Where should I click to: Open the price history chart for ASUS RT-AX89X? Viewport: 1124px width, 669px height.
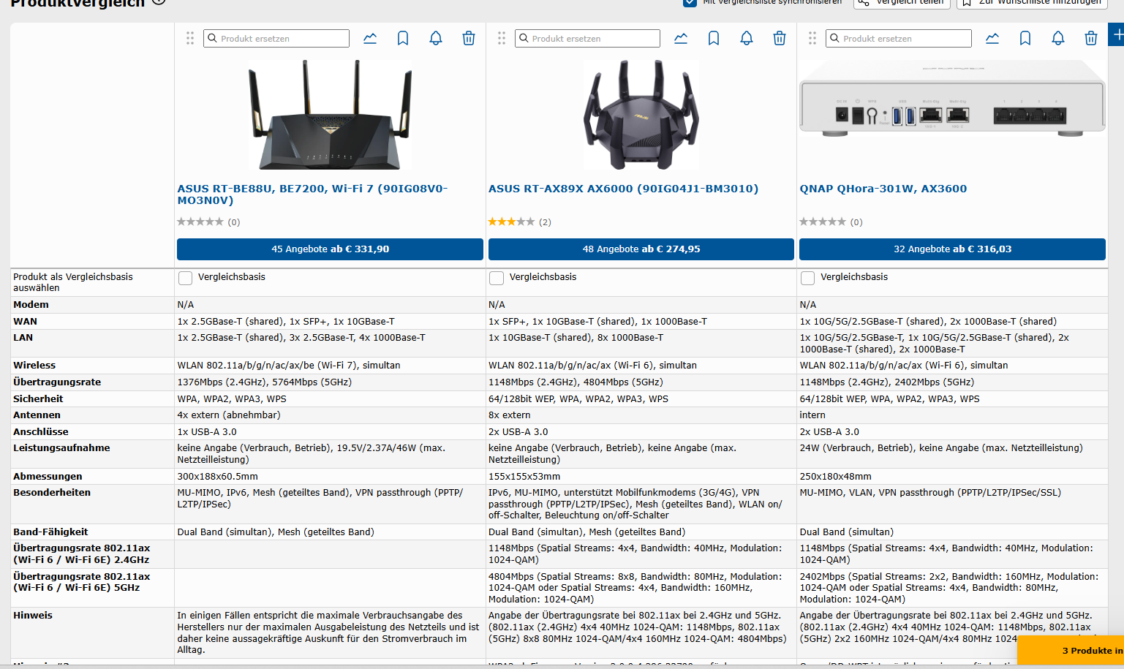[x=681, y=38]
